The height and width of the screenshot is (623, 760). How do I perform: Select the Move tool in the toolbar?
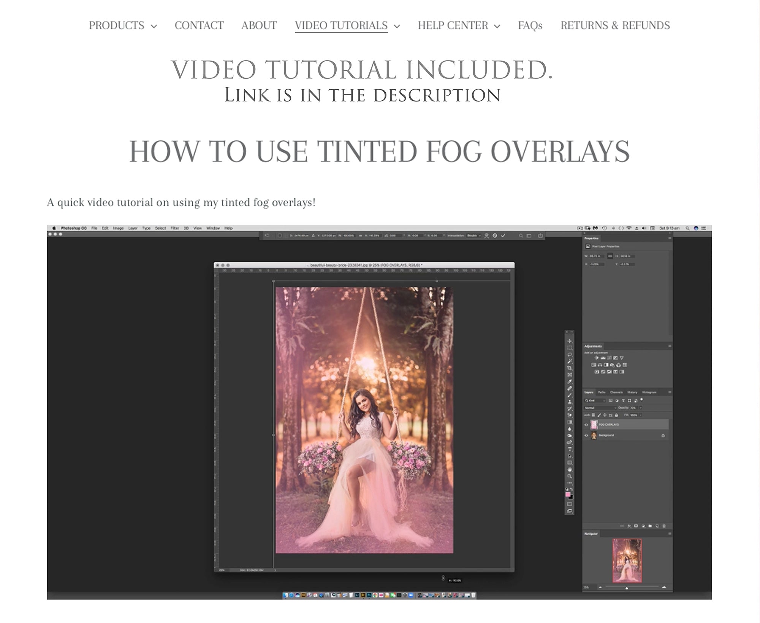pyautogui.click(x=570, y=342)
